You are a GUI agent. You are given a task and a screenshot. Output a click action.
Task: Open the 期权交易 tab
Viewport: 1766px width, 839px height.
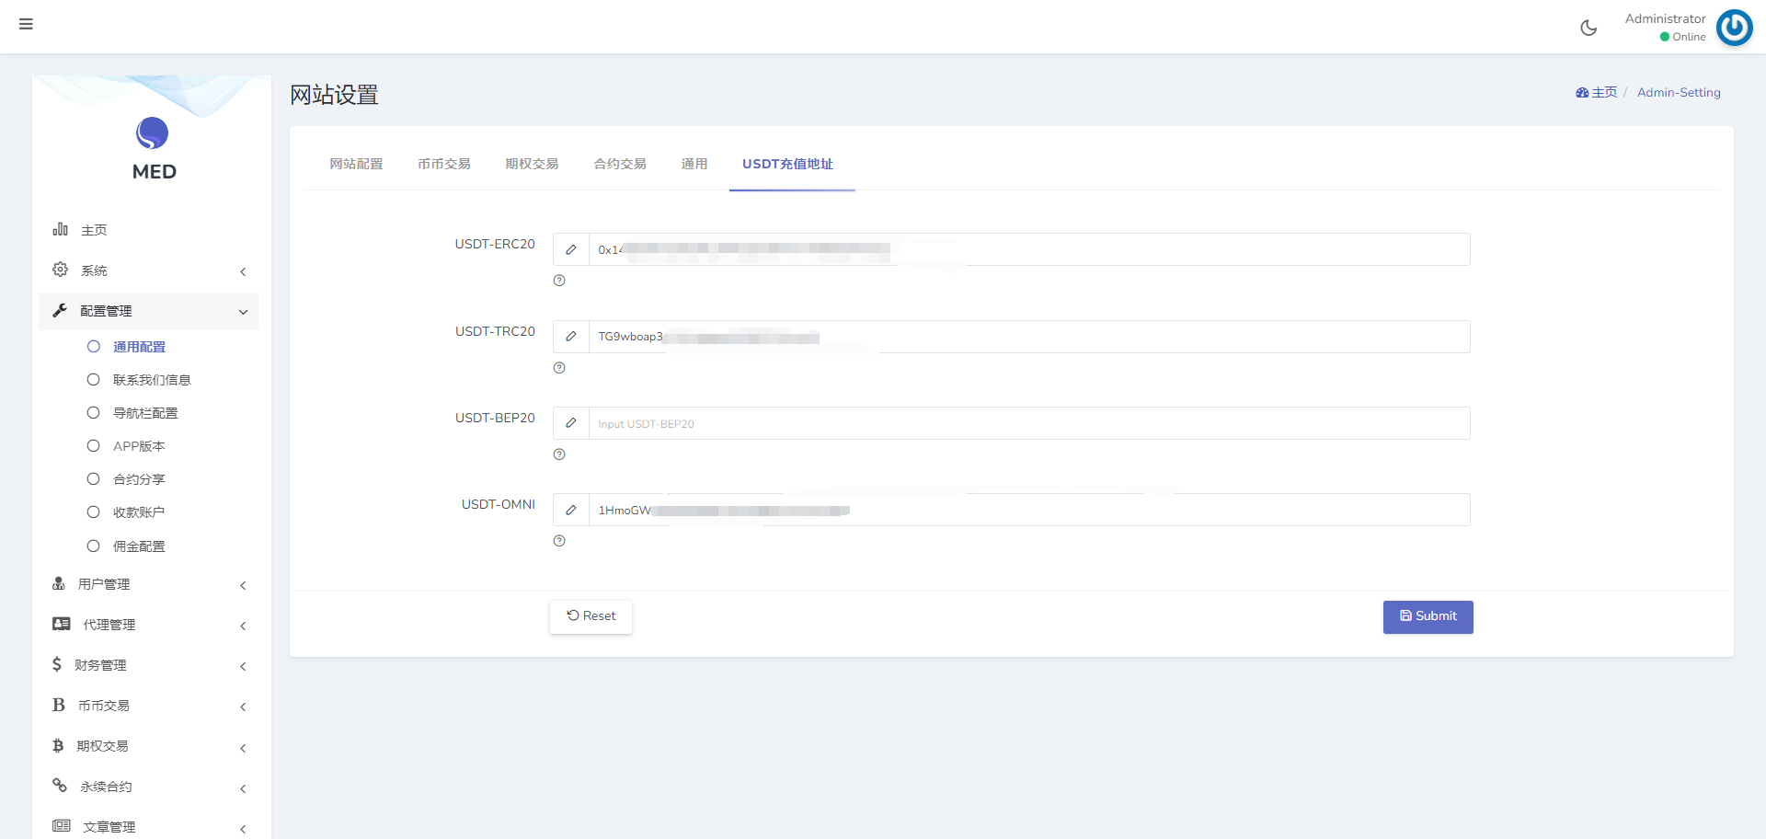tap(532, 164)
